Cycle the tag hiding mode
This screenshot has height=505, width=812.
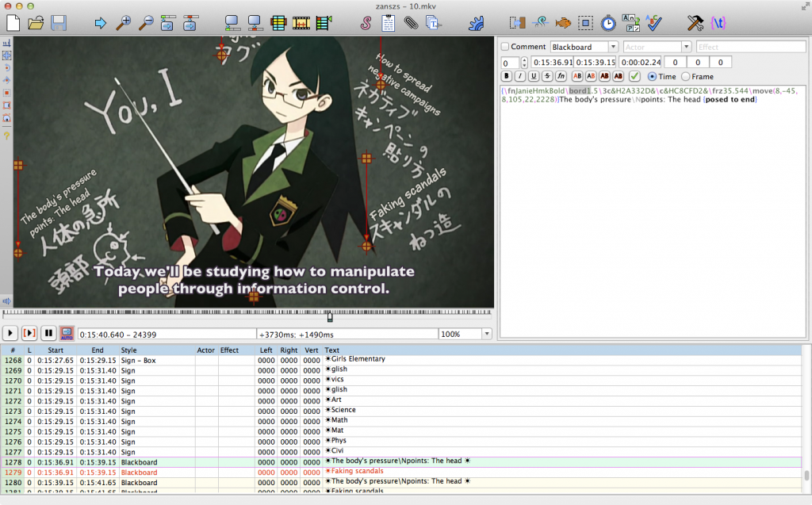pyautogui.click(x=718, y=23)
